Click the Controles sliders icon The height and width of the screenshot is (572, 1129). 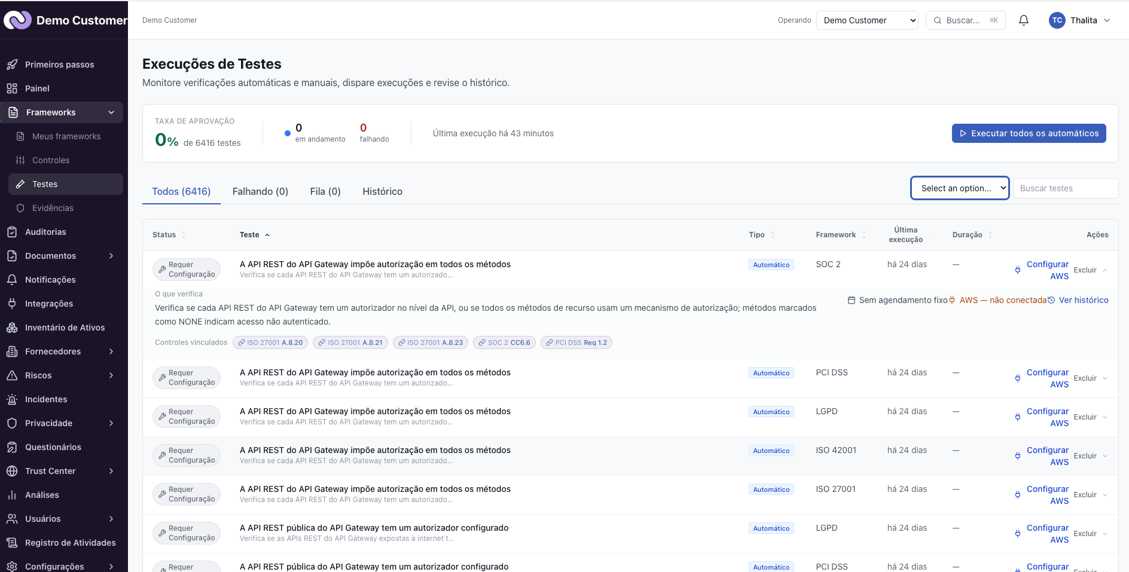click(x=20, y=160)
